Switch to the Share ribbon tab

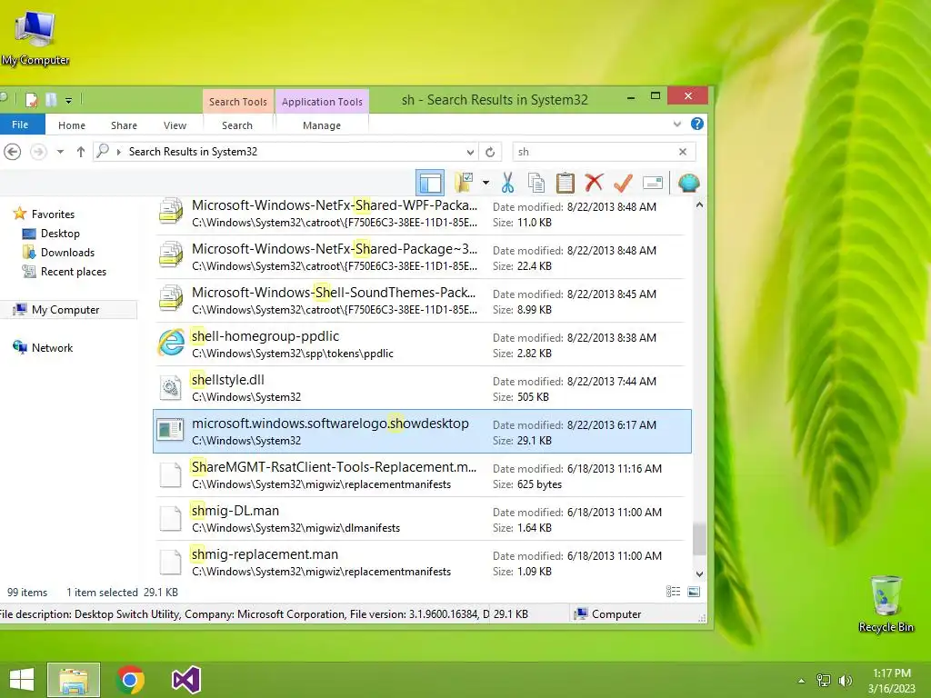click(x=124, y=125)
